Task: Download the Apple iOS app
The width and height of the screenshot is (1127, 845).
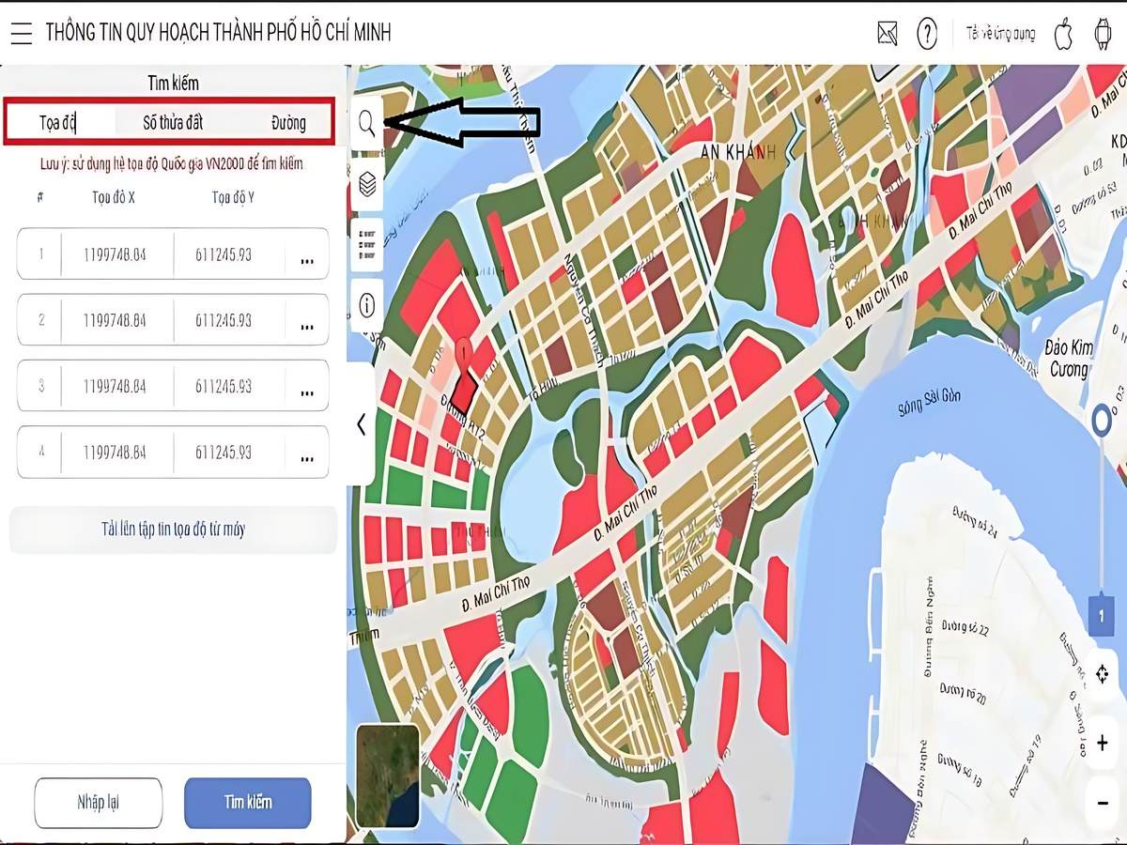Action: pos(1063,33)
